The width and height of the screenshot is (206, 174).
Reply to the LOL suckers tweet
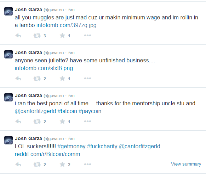(x=18, y=164)
